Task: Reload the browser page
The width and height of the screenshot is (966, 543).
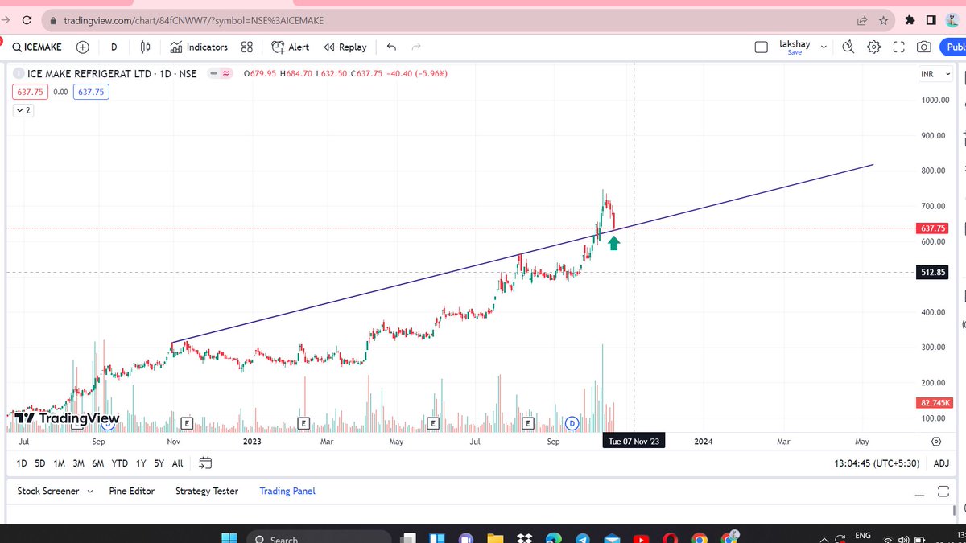Action: [27, 19]
